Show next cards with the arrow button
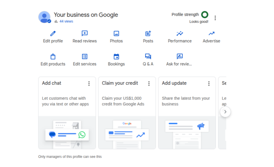 coord(225,112)
